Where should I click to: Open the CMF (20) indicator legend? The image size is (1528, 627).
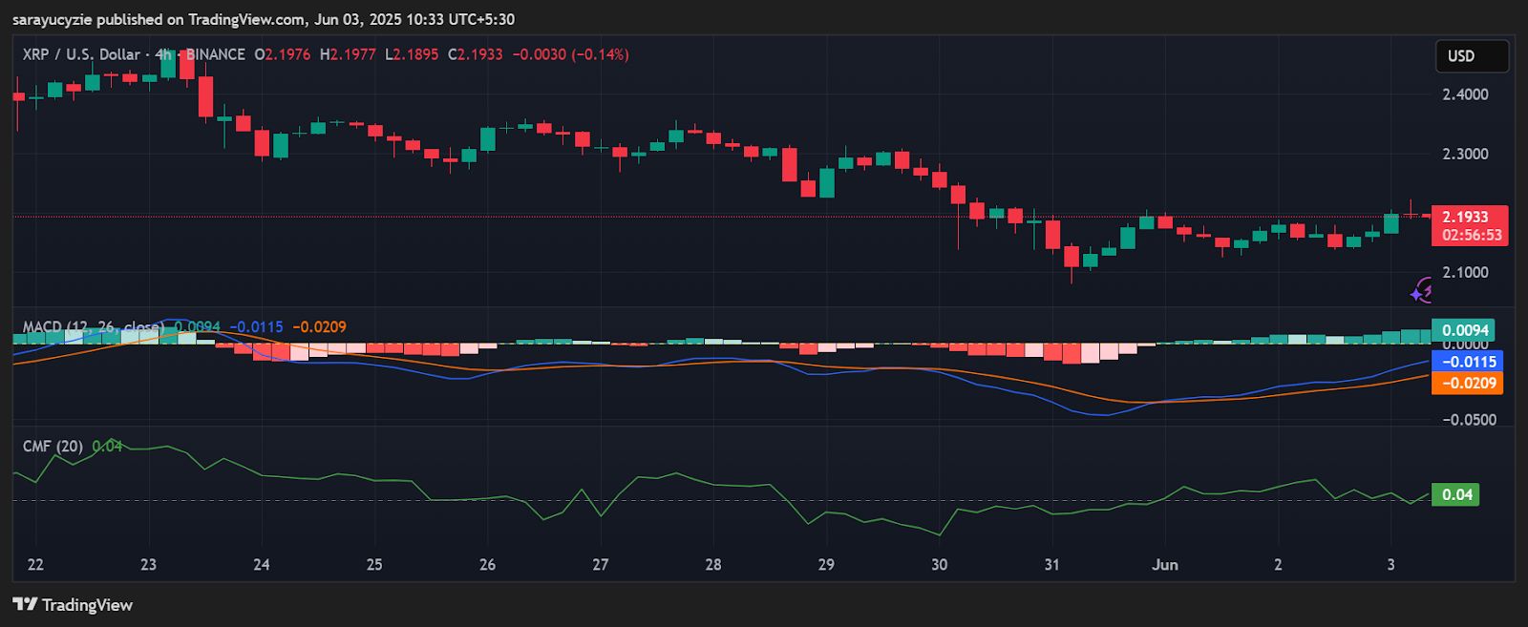tap(53, 447)
